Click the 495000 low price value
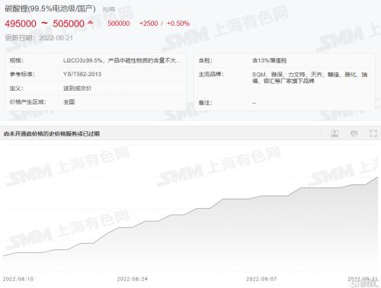381x288 pixels. coord(21,24)
